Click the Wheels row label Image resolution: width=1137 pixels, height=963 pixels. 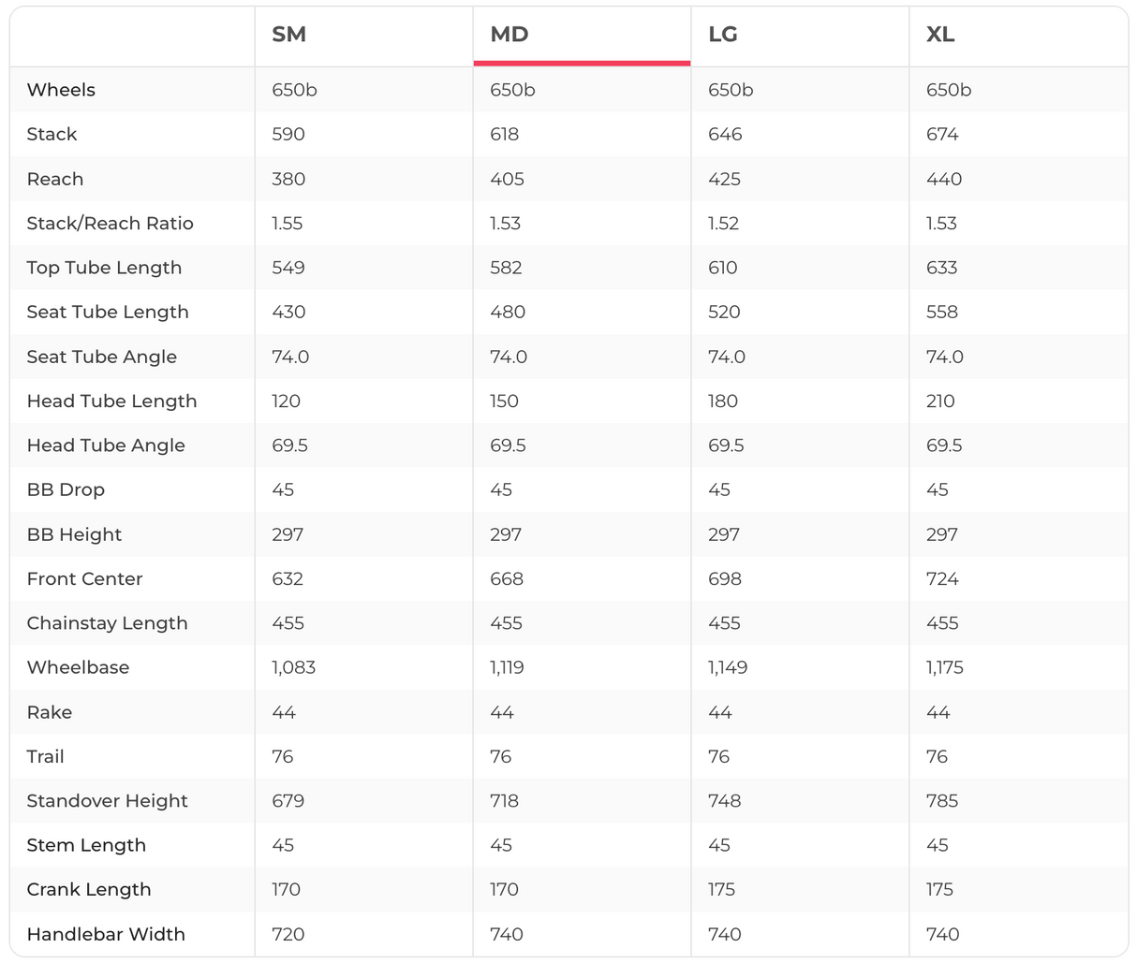point(61,90)
